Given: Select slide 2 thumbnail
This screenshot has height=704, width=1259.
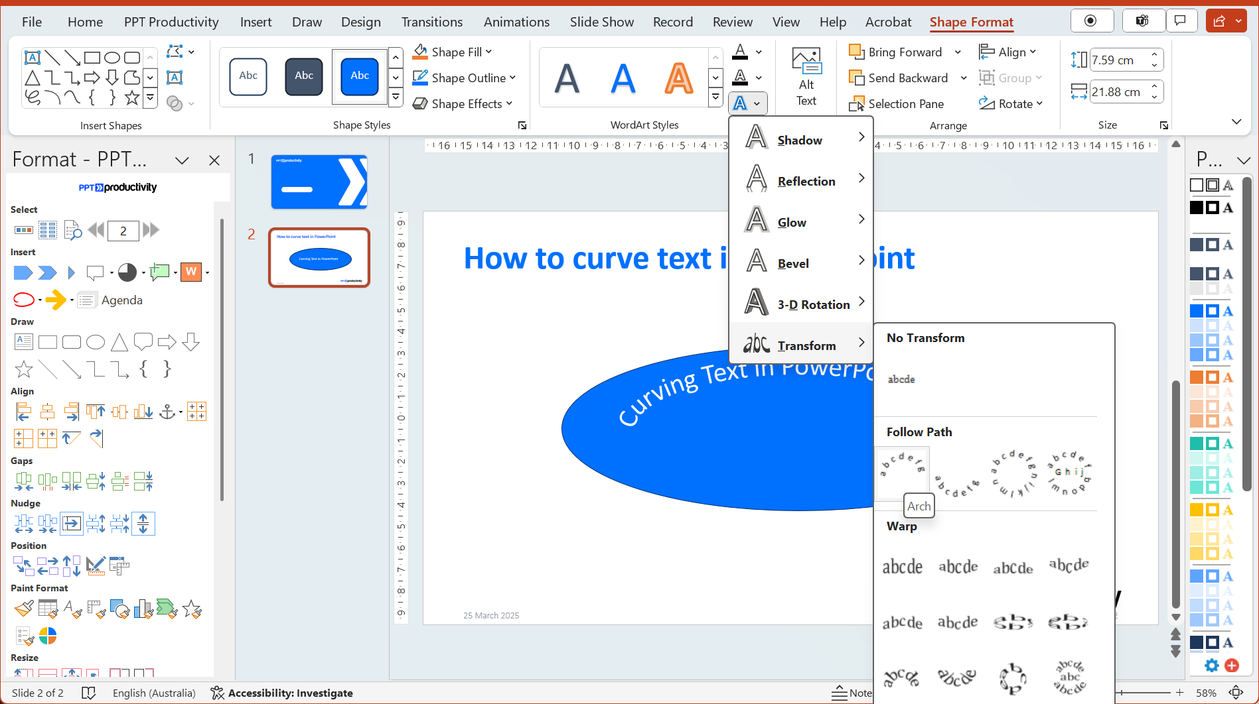Looking at the screenshot, I should (x=319, y=257).
